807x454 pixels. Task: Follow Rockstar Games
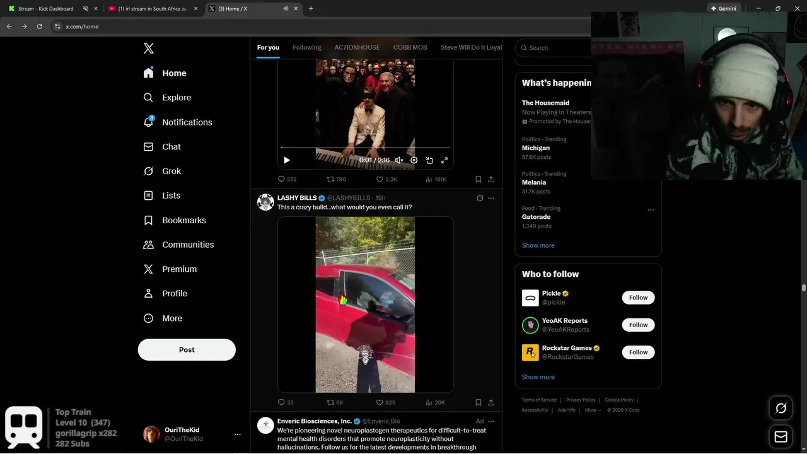(x=638, y=352)
